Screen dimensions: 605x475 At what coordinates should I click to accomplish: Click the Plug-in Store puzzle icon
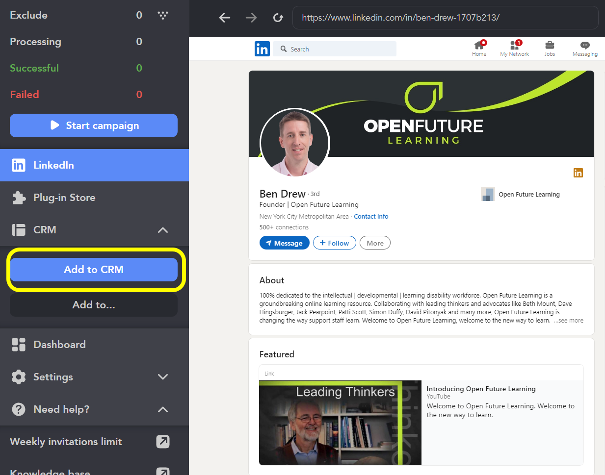click(x=19, y=198)
